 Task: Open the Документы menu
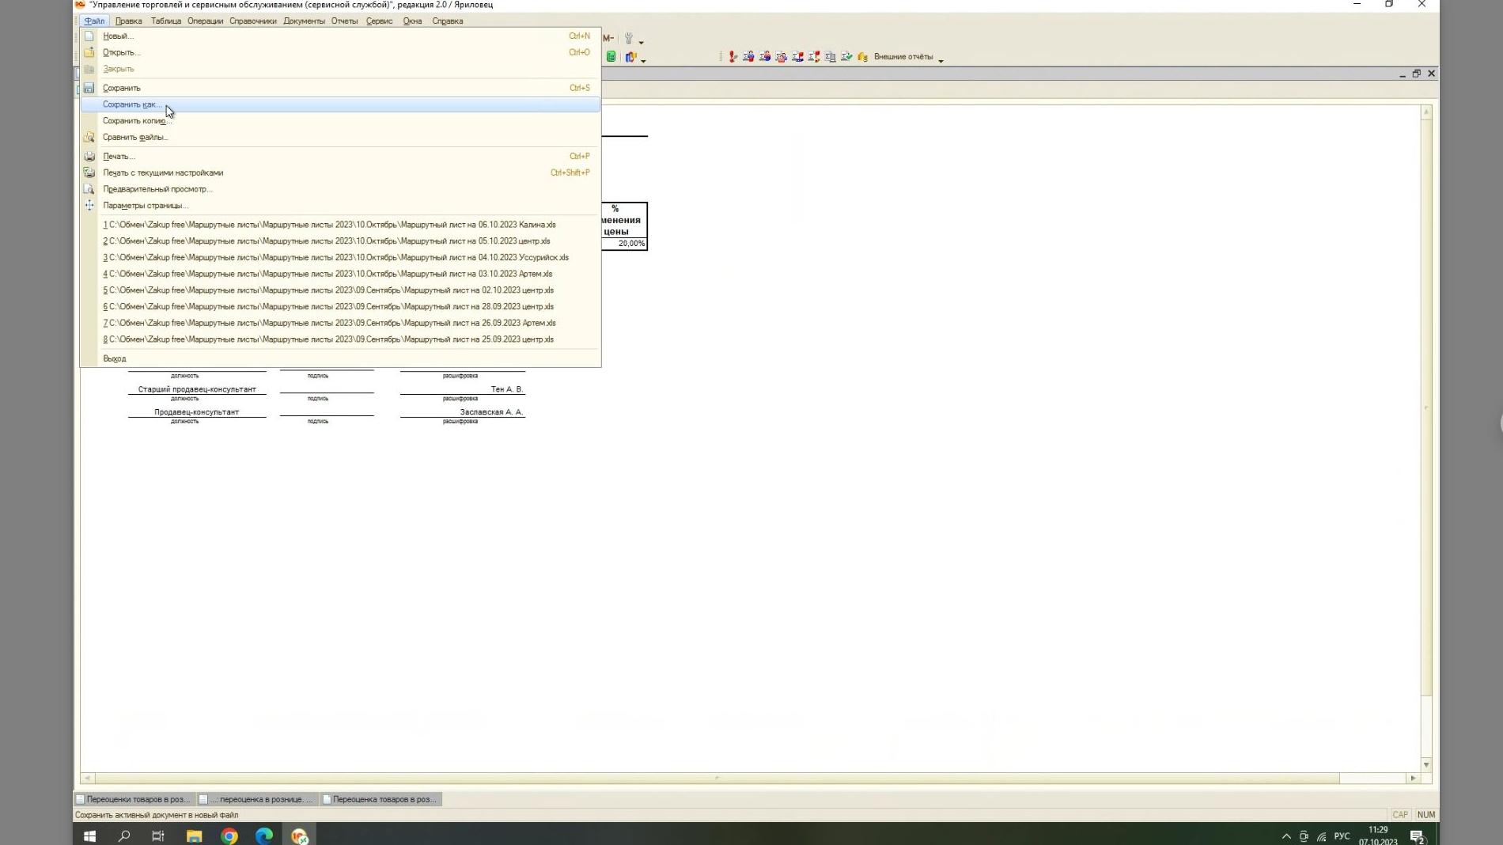(304, 21)
